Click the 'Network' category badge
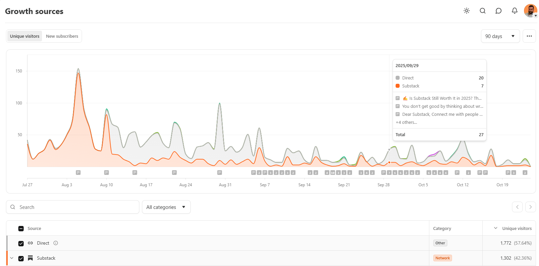Screen dimensions: 539x266 (443, 258)
